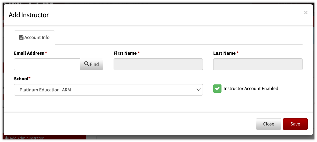The width and height of the screenshot is (317, 142).
Task: Click the Email Address field label
Action: pos(29,53)
